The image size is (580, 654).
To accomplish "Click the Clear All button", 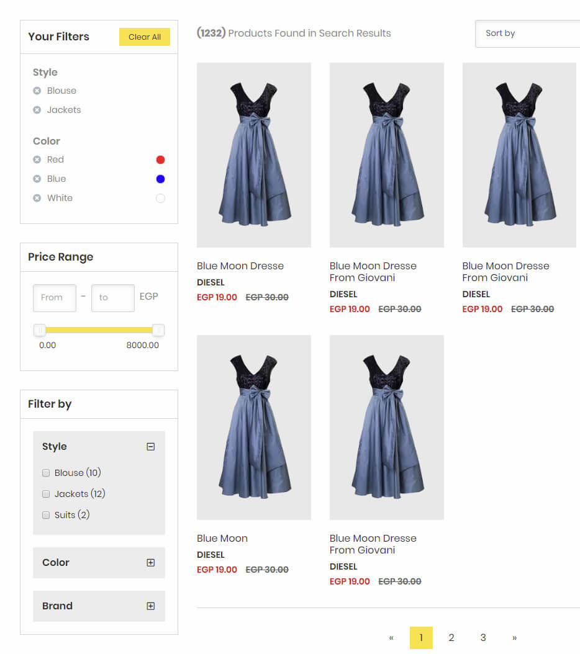I will click(145, 37).
